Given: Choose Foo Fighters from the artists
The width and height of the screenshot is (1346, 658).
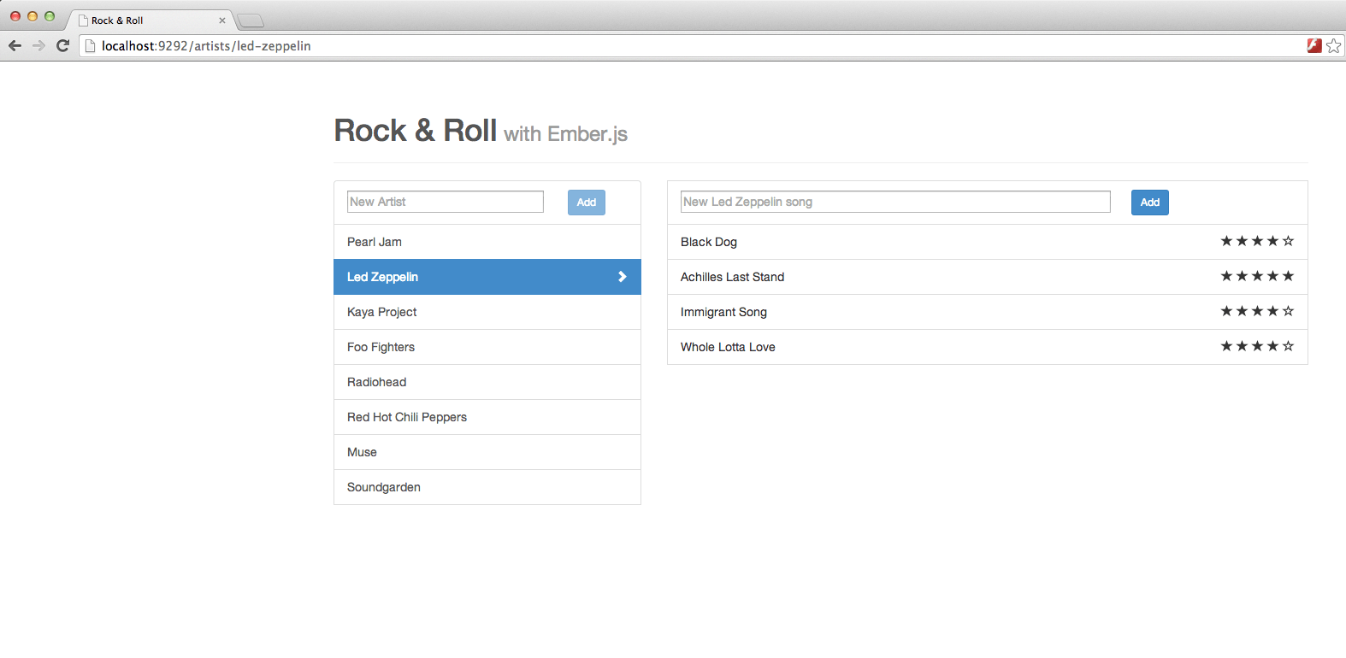Looking at the screenshot, I should tap(487, 347).
